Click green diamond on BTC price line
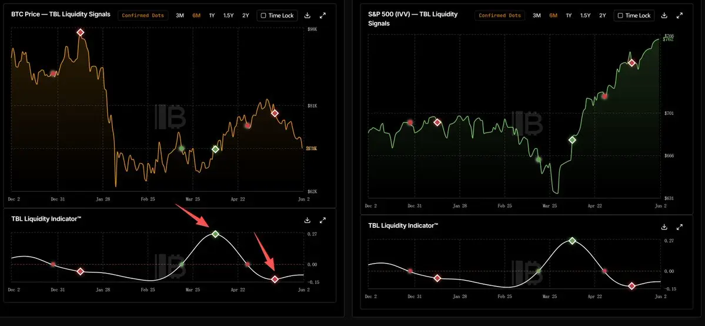Viewport: 705px width, 326px height. tap(215, 149)
